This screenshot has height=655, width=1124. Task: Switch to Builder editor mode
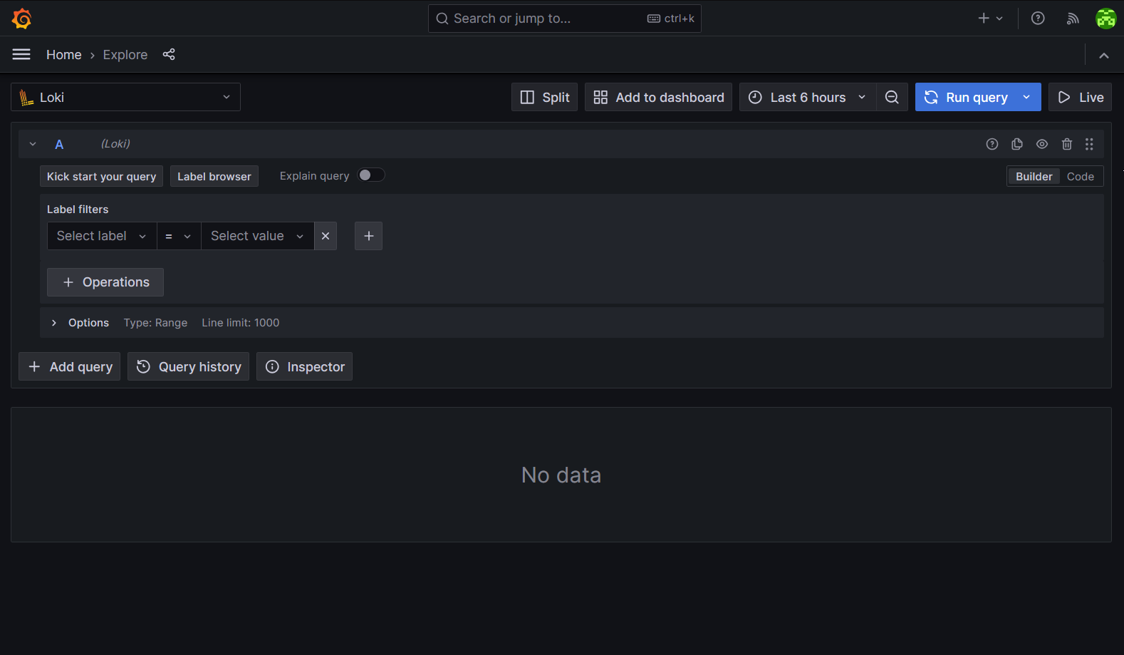pyautogui.click(x=1034, y=177)
